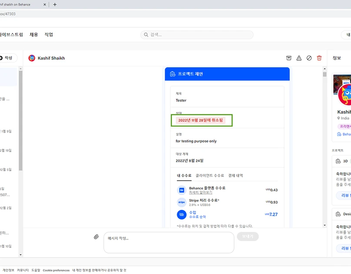This screenshot has height=274, width=351.
Task: Click Kashif Shaikh avatar in conversation header
Action: (32, 58)
